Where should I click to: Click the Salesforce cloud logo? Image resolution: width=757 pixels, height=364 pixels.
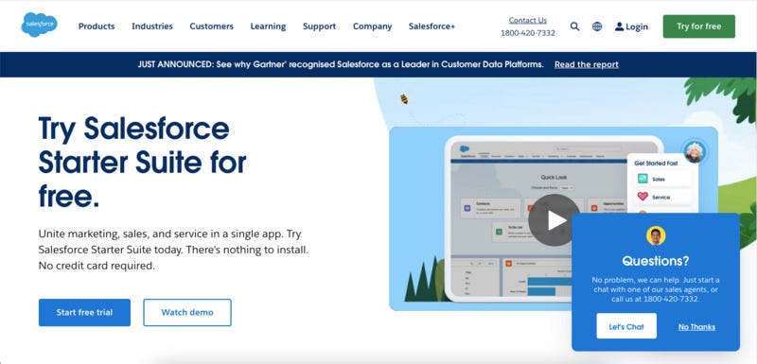(x=39, y=25)
